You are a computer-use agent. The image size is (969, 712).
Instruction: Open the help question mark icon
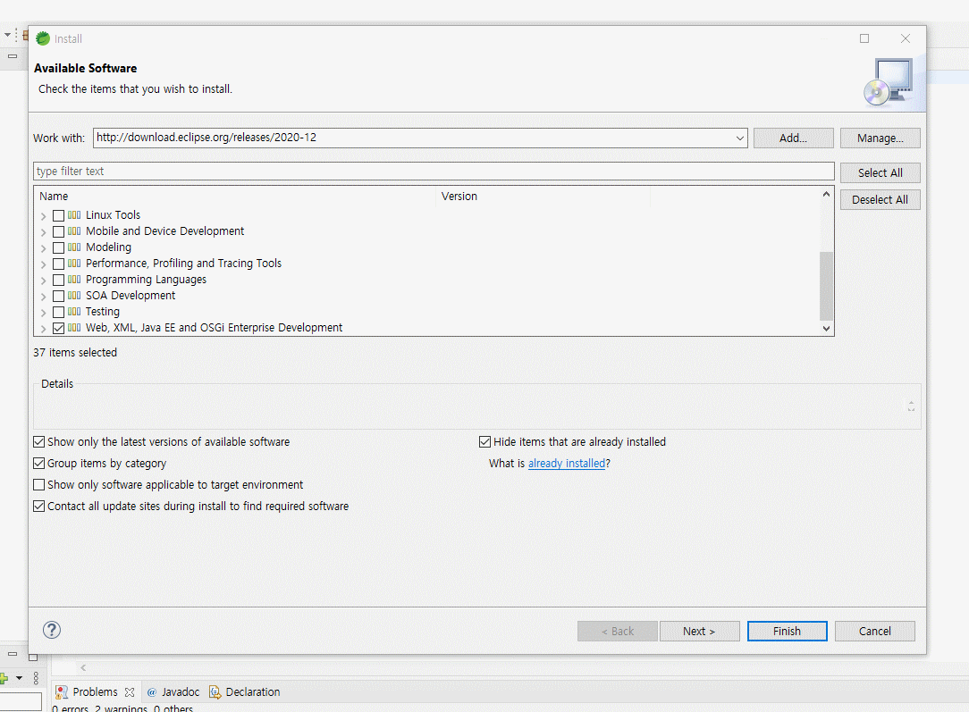point(52,630)
